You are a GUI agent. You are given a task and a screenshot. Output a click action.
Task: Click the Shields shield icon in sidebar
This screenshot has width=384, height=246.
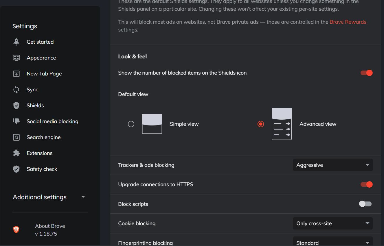[16, 106]
